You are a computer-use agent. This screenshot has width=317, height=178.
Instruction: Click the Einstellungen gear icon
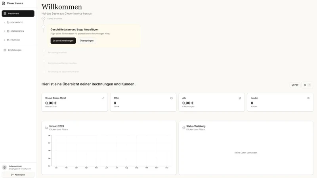click(5, 50)
